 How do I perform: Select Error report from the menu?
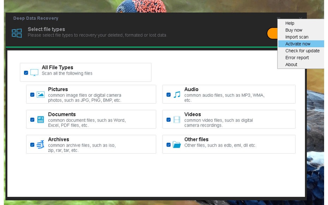pos(297,57)
